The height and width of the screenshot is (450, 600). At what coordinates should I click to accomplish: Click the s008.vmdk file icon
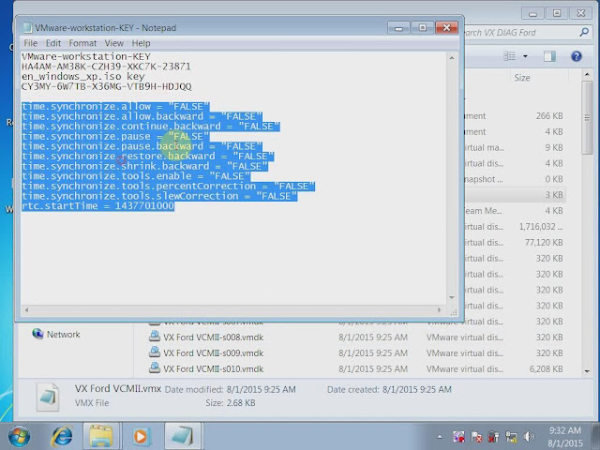coord(154,337)
